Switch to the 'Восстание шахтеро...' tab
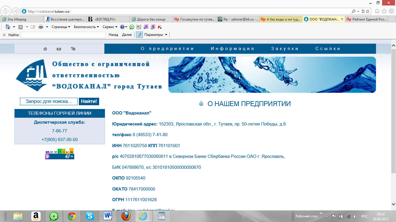Image resolution: width=396 pixels, height=222 pixels. pyautogui.click(x=66, y=19)
